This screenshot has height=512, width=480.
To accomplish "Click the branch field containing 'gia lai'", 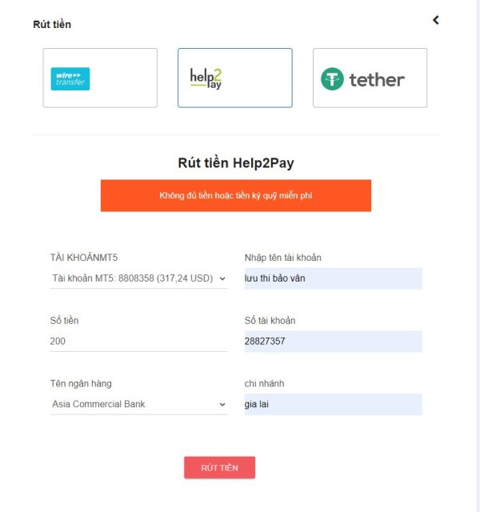I will coord(333,404).
